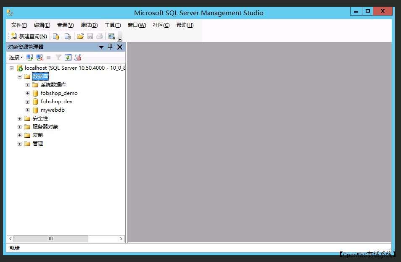This screenshot has width=401, height=262.
Task: Click the horizontal scrollbar below the tree
Action: point(50,238)
